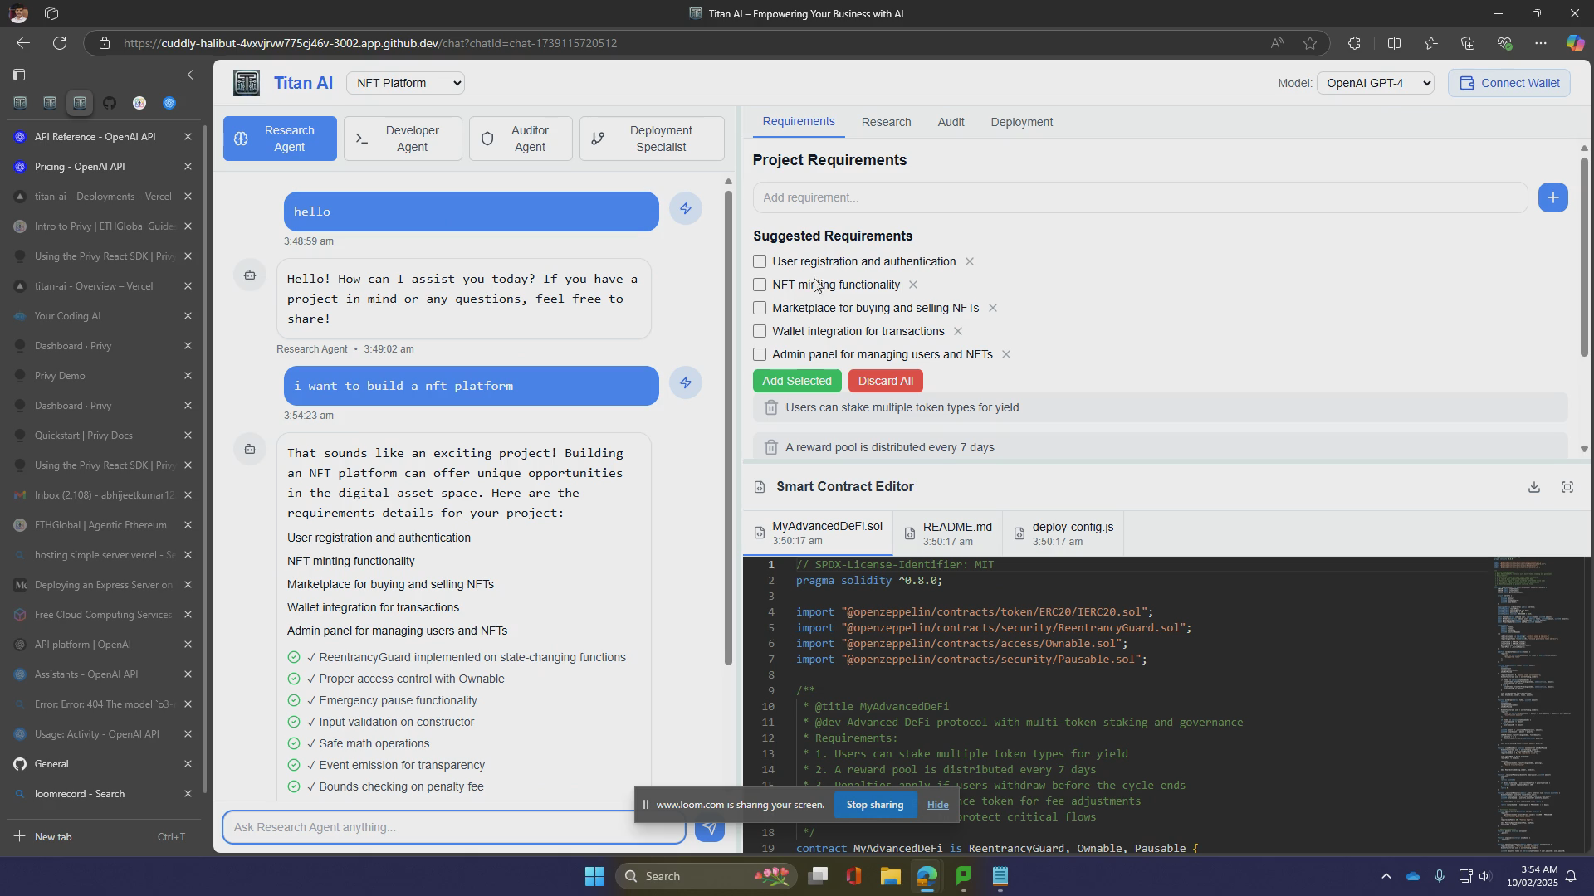Focus the Ask Research Agent chat input
This screenshot has width=1594, height=896.
tap(453, 827)
